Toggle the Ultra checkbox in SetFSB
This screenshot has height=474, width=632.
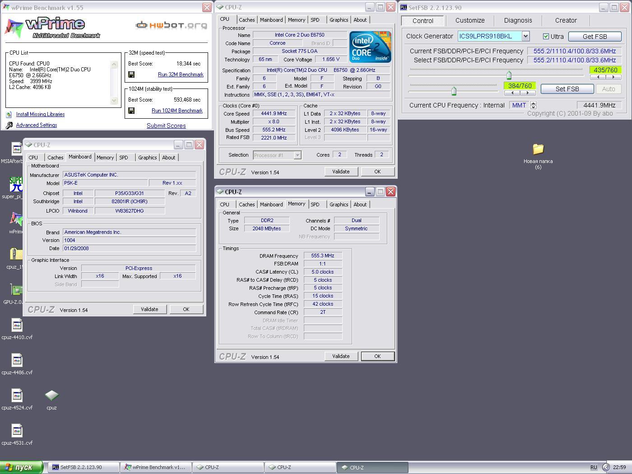(546, 36)
